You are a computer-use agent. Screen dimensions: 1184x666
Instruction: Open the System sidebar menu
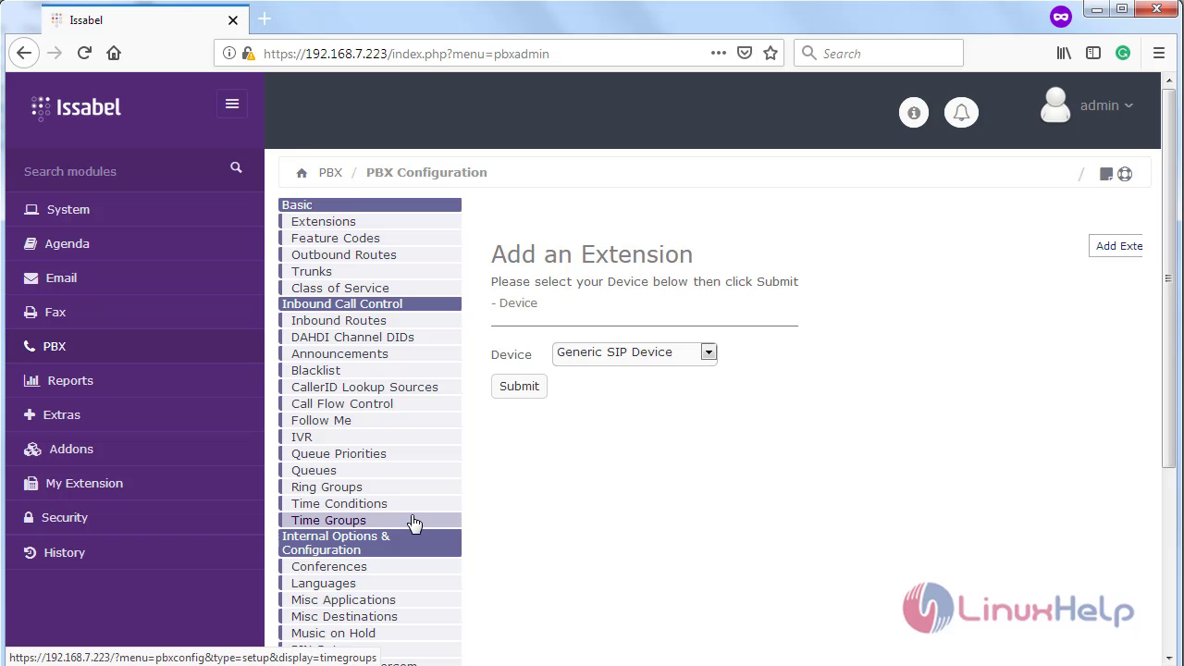[x=135, y=209]
